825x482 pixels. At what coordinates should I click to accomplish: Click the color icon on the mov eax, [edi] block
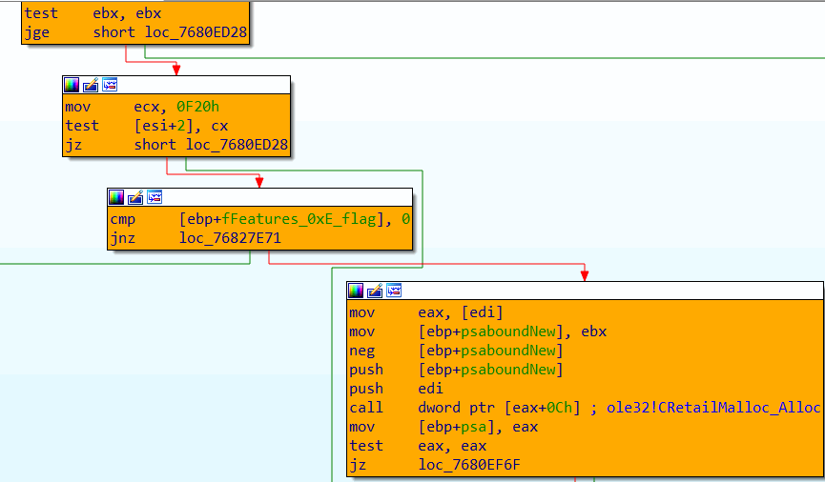(357, 291)
